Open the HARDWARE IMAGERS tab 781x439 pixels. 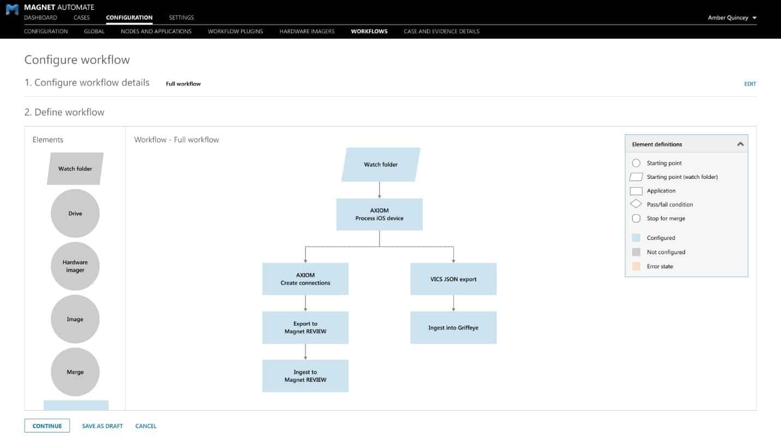coord(307,31)
